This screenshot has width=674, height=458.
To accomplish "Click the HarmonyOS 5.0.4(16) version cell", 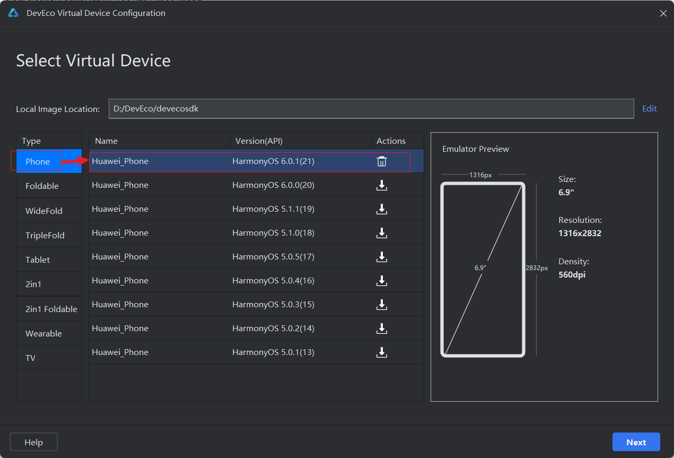I will click(x=273, y=281).
